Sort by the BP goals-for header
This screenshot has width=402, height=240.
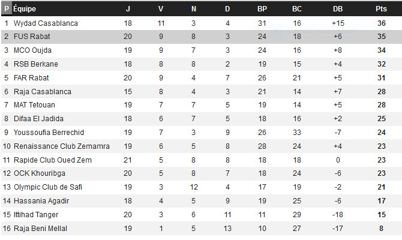click(x=262, y=9)
